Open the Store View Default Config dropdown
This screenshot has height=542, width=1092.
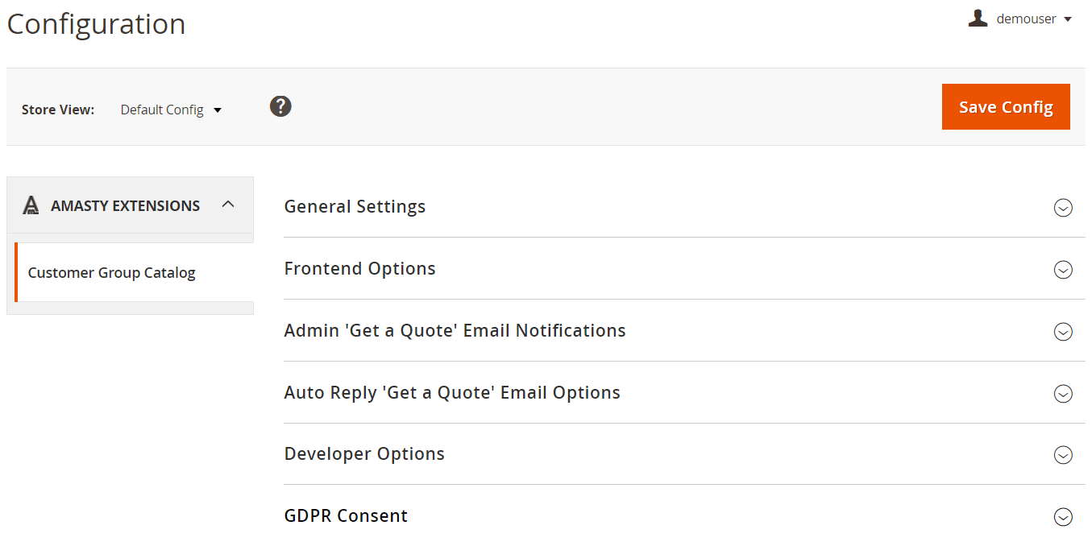(x=171, y=110)
